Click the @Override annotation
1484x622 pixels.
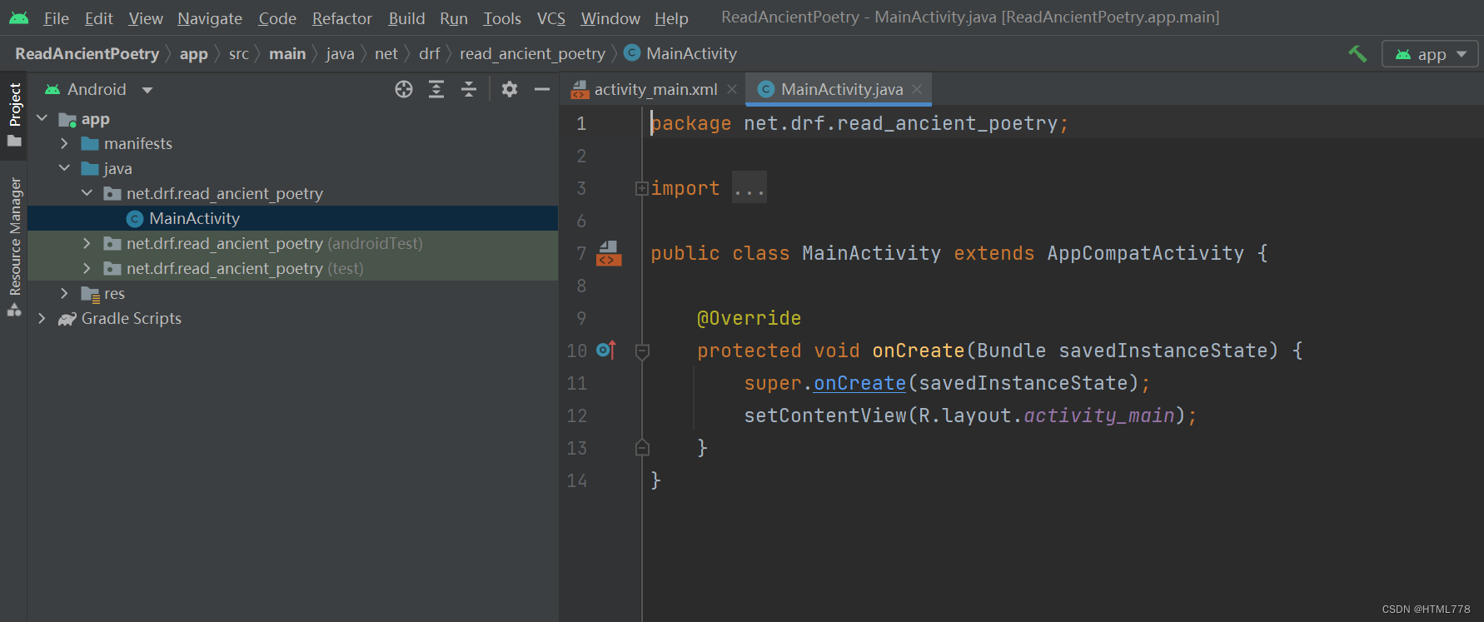click(x=749, y=318)
